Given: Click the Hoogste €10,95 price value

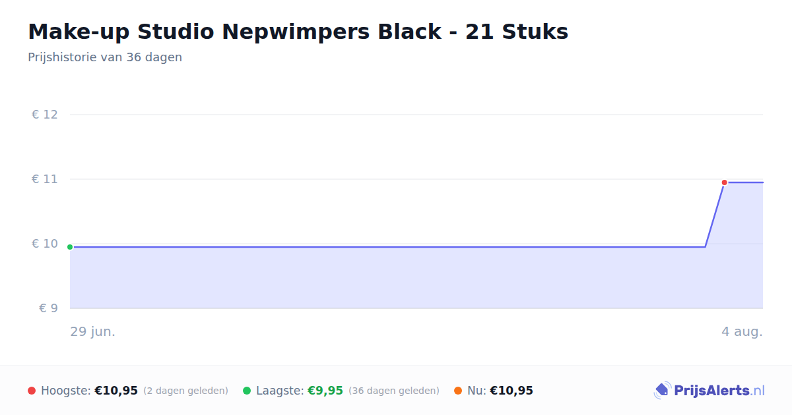Looking at the screenshot, I should 116,391.
